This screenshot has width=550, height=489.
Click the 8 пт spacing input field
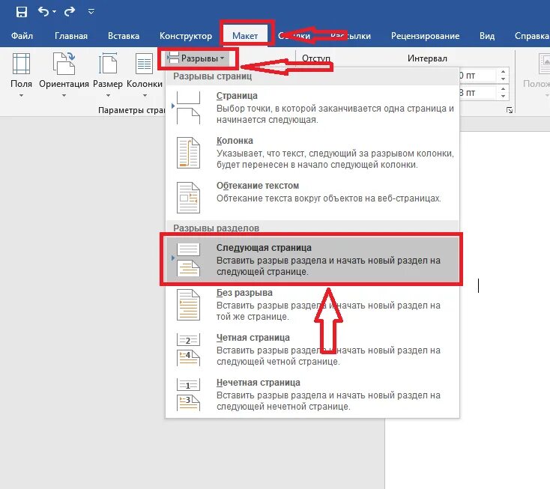(479, 93)
